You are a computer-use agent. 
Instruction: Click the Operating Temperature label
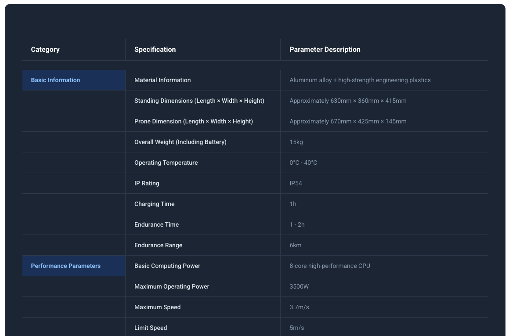166,163
